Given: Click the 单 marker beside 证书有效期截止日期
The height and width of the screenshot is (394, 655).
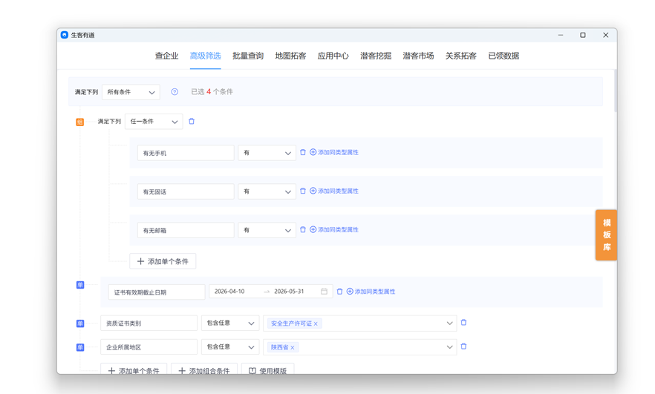Looking at the screenshot, I should pos(80,285).
